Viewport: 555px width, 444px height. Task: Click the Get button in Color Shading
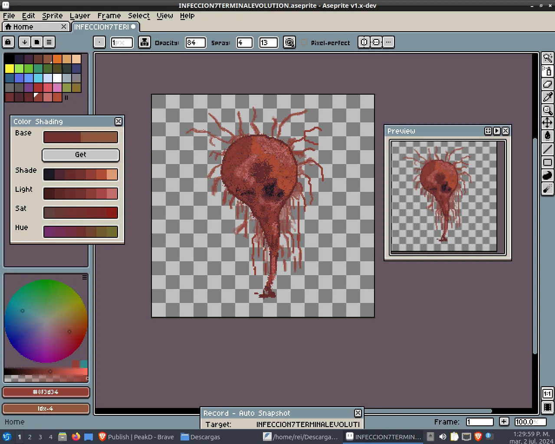81,155
